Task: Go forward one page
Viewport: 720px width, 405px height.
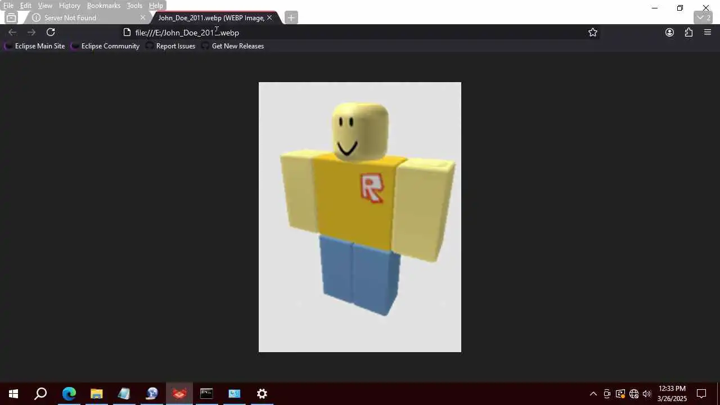Action: point(31,33)
